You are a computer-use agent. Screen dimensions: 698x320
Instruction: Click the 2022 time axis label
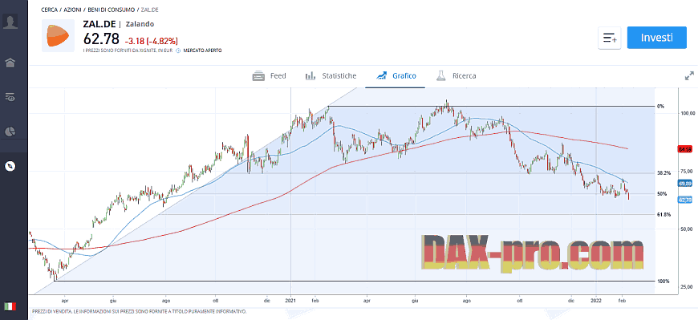595,300
